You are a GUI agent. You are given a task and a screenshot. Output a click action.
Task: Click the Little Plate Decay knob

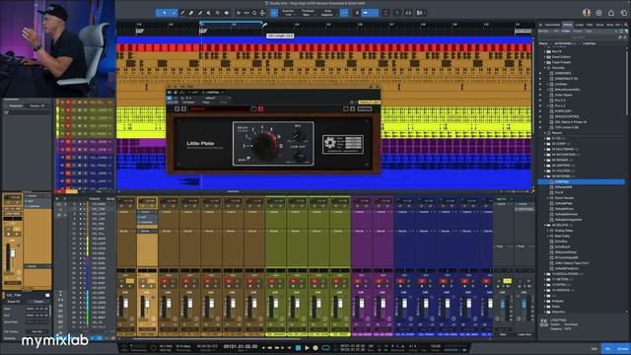(264, 145)
